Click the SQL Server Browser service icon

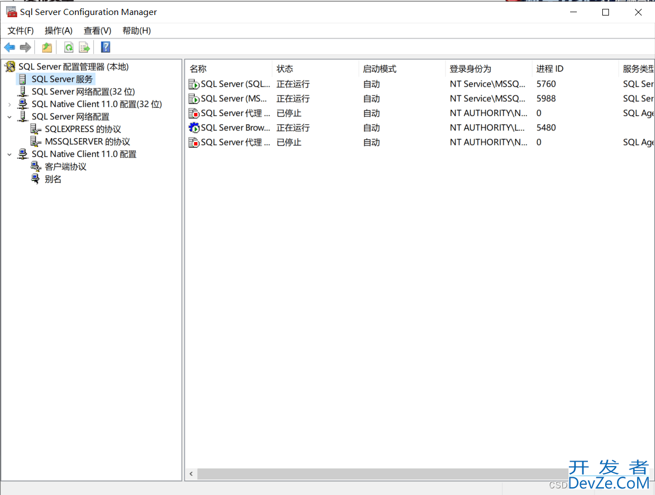[194, 128]
